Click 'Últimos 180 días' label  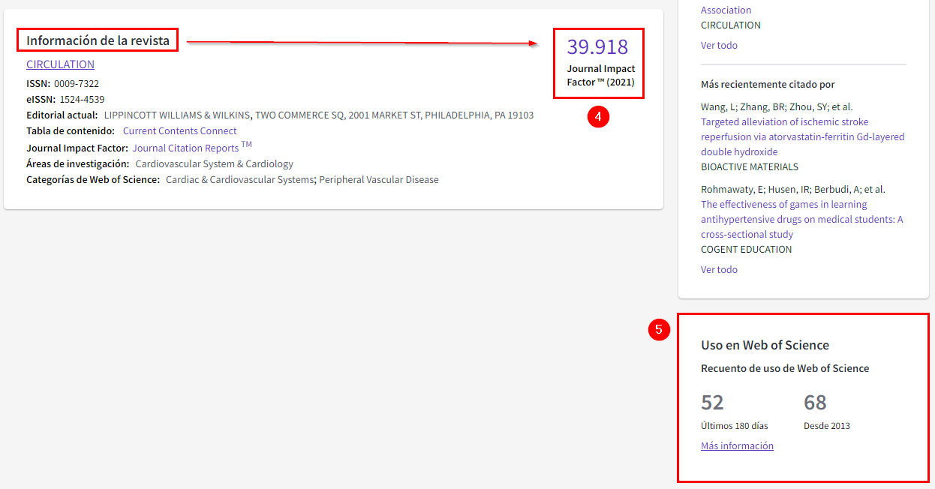pos(735,426)
